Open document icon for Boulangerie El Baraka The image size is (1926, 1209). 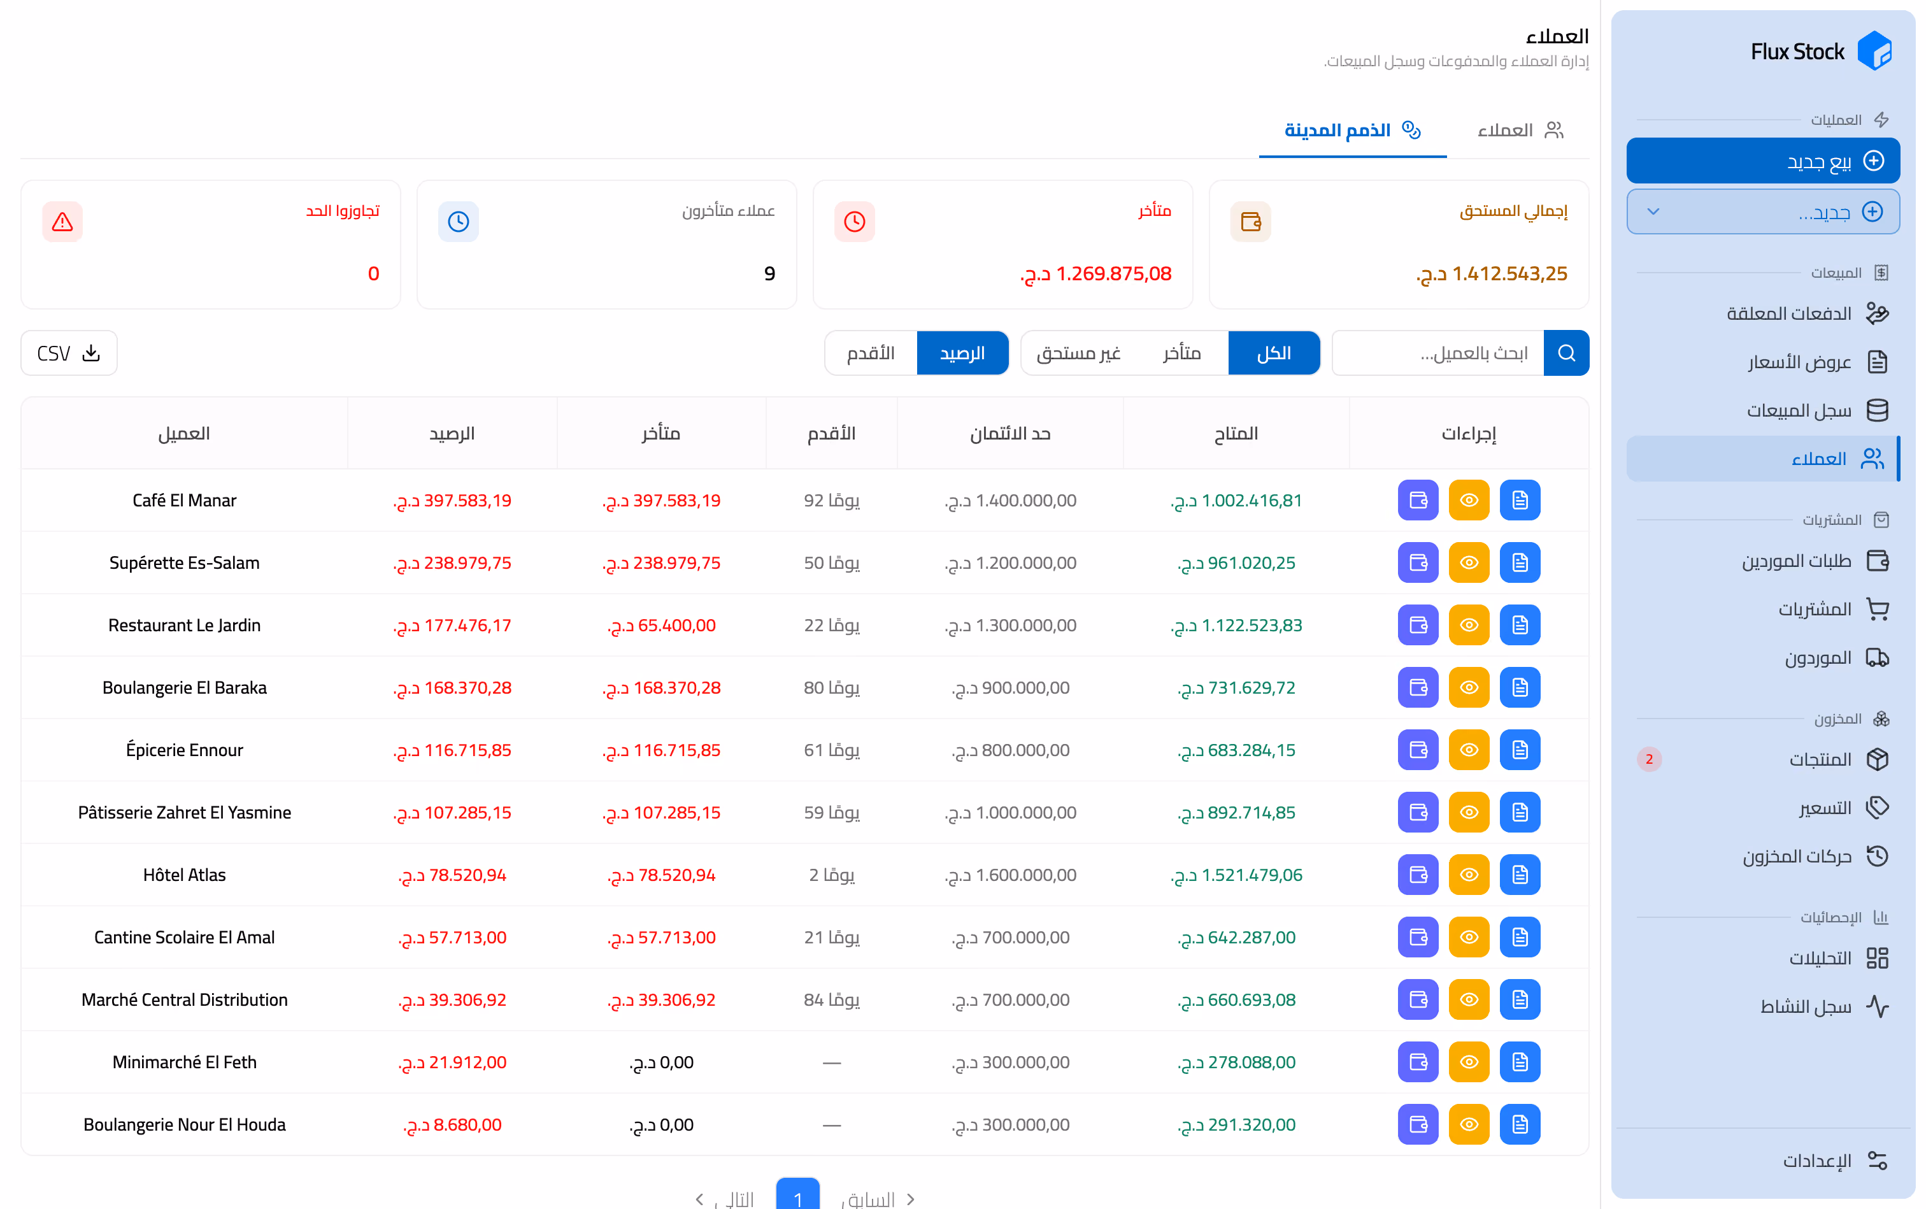1519,688
